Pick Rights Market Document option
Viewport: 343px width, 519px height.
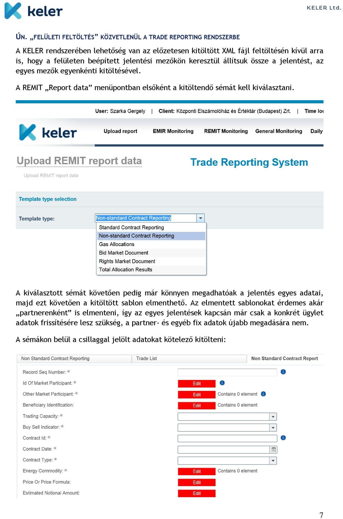coord(151,261)
